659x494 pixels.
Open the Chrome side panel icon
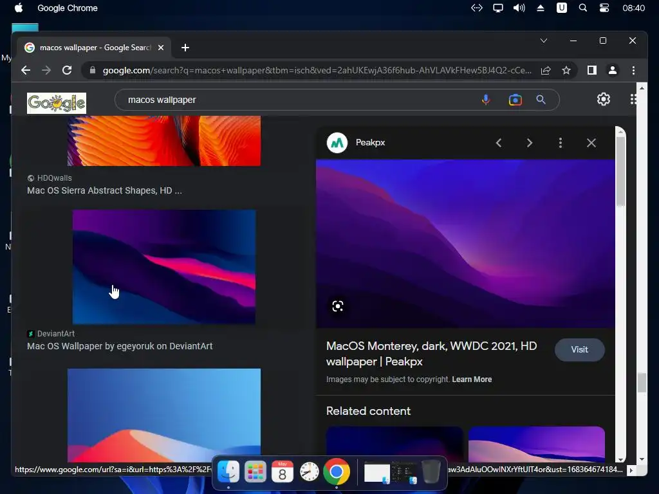[592, 70]
